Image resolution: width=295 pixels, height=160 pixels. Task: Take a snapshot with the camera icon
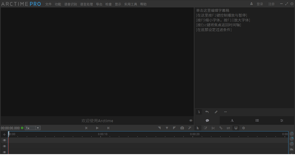[182, 128]
